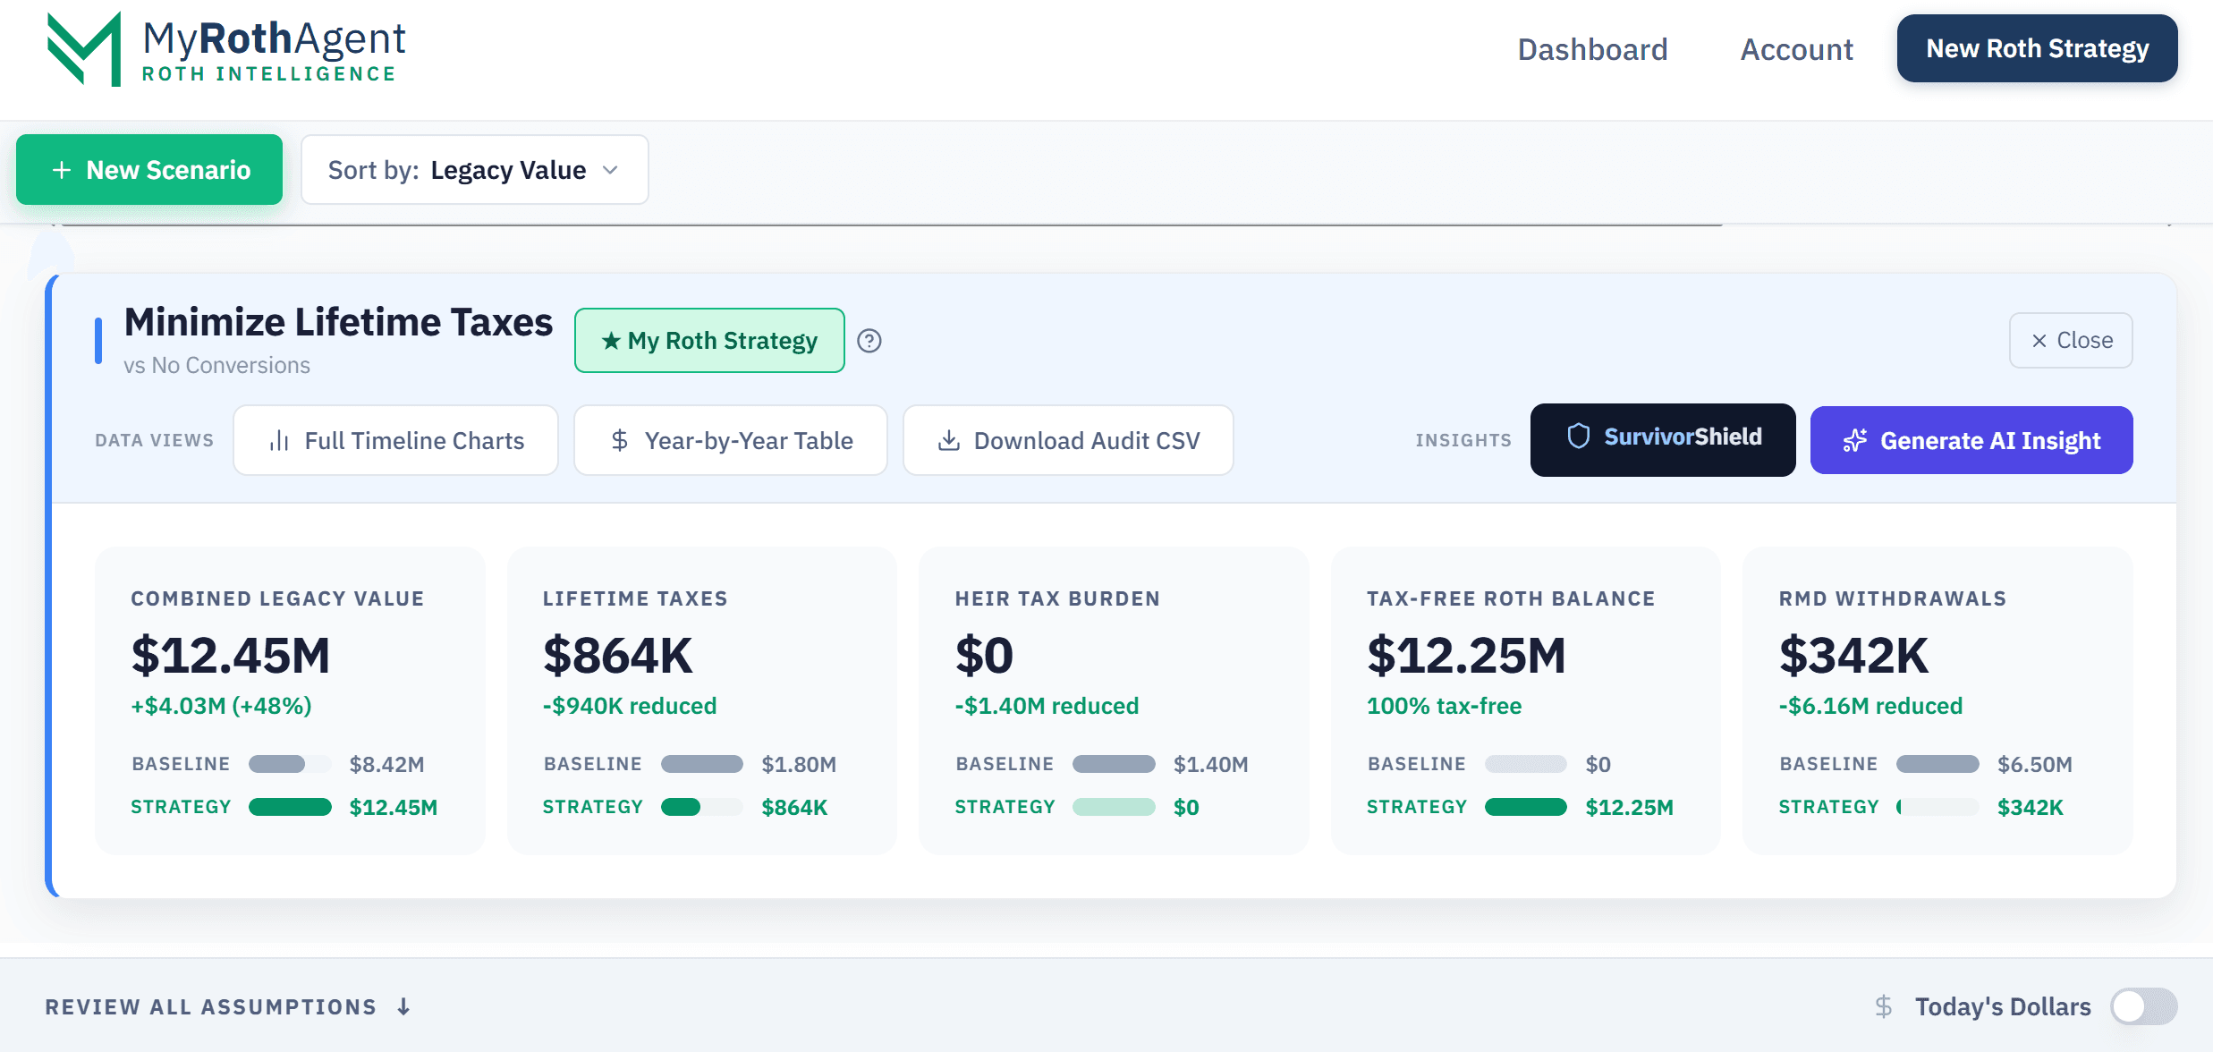Click the RMD Withdrawals baseline bar

[1937, 764]
